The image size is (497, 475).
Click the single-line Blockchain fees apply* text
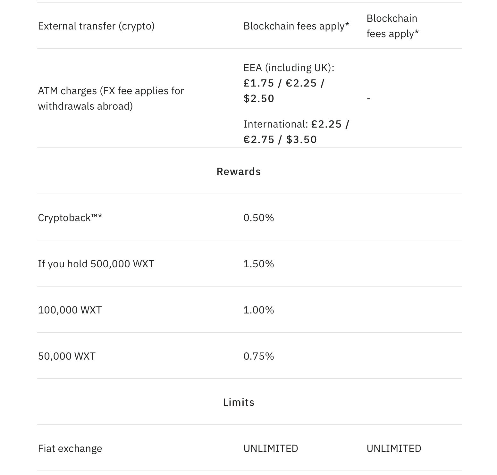point(296,26)
